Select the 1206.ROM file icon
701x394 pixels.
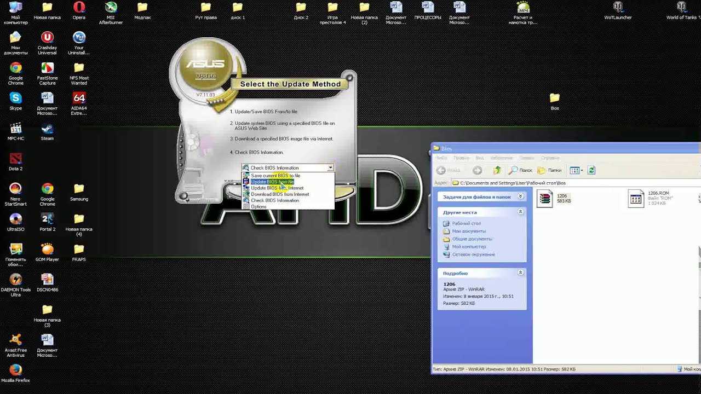pyautogui.click(x=636, y=199)
